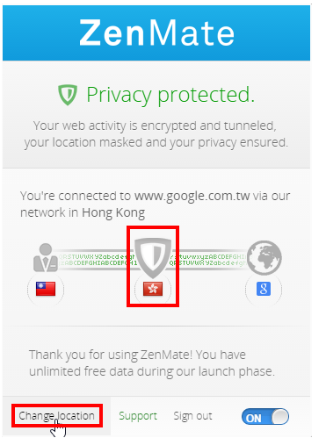326x438 pixels.
Task: Click the encrypted text stream right of the shield
Action: [208, 260]
